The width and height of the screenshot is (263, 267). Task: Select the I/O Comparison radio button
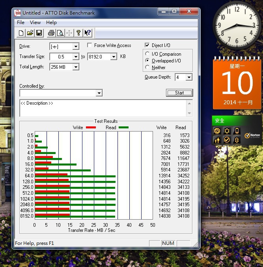coord(147,54)
